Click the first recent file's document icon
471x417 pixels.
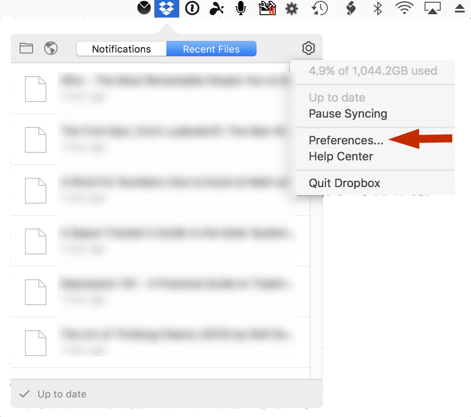pos(35,89)
